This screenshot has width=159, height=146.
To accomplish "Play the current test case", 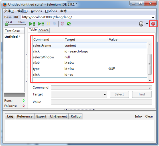I will tap(41, 24).
